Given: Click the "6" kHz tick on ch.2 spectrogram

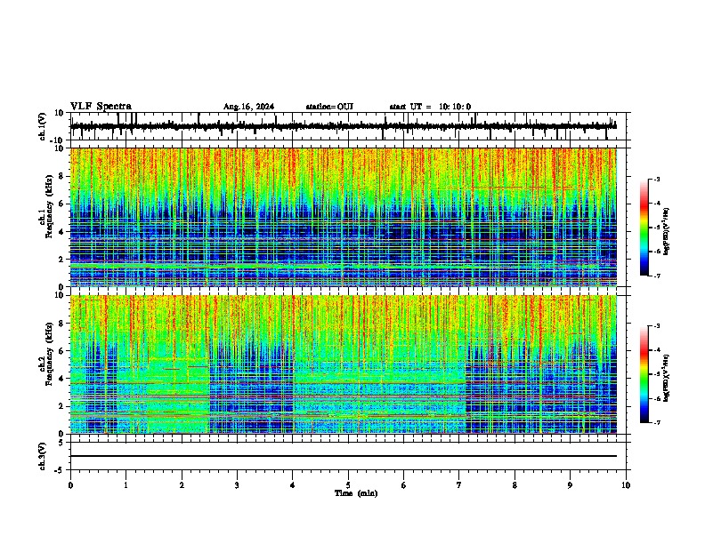Looking at the screenshot, I should (x=62, y=351).
